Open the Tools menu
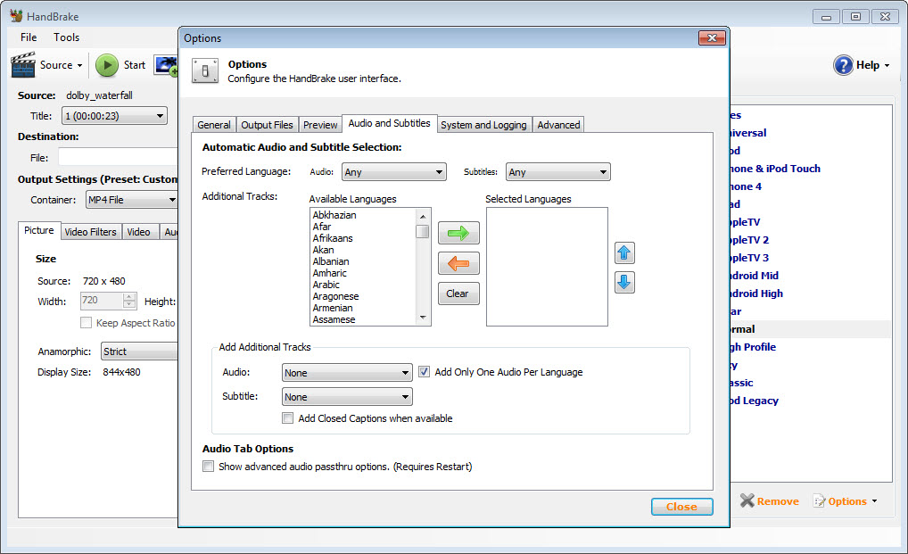Image resolution: width=908 pixels, height=554 pixels. tap(67, 37)
